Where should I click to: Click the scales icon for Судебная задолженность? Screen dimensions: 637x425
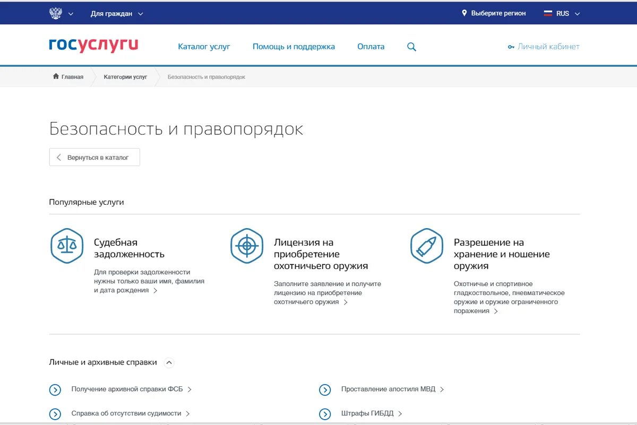67,246
